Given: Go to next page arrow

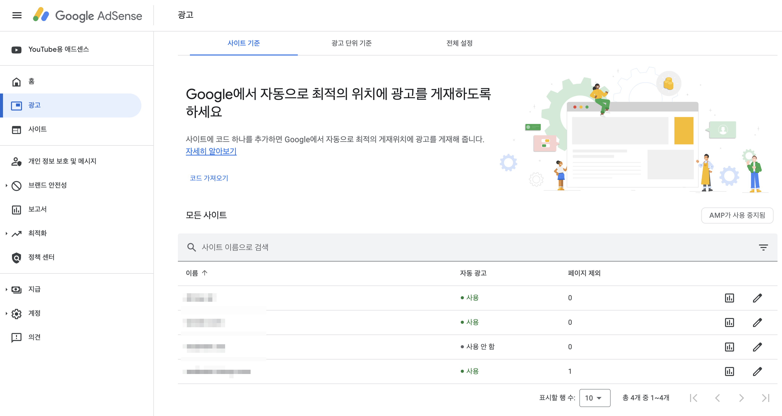Looking at the screenshot, I should [741, 398].
